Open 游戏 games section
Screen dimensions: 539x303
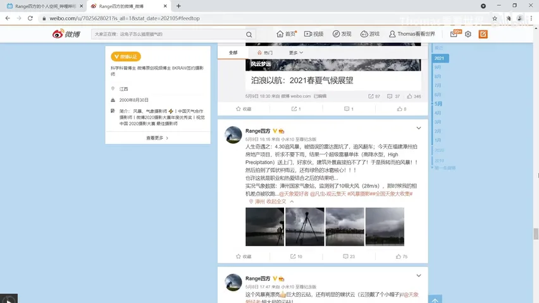click(370, 33)
